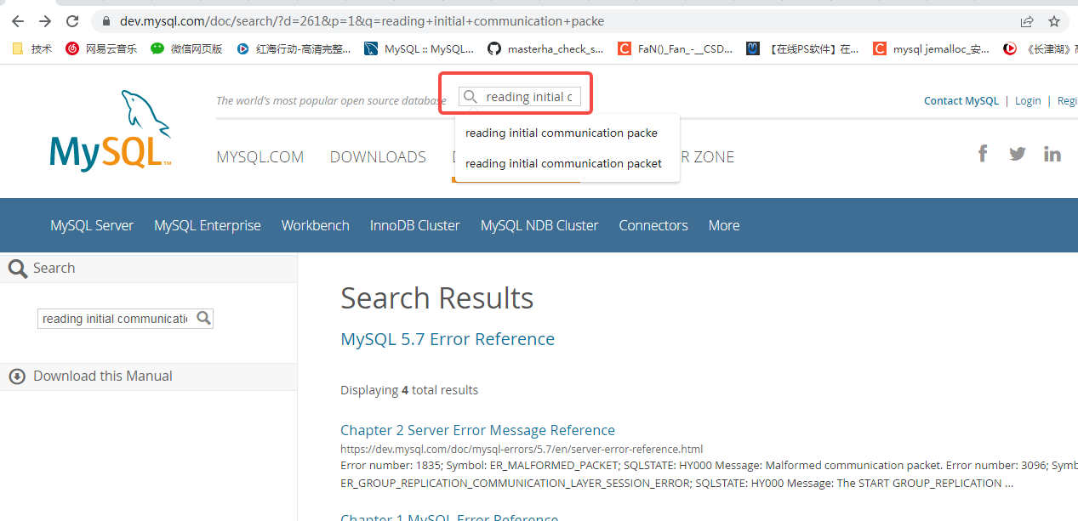
Task: Open the MySQL Enterprise nav item
Action: coord(208,225)
